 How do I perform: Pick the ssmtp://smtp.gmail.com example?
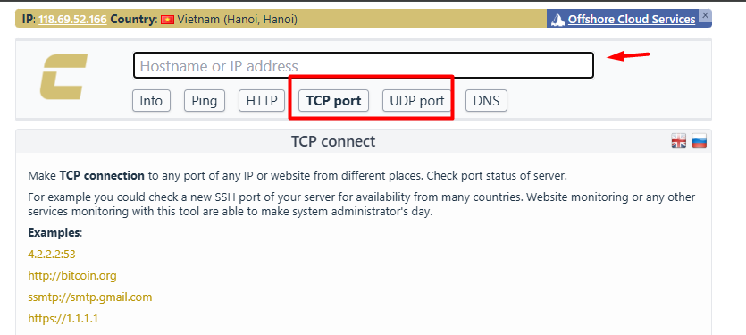tap(90, 297)
